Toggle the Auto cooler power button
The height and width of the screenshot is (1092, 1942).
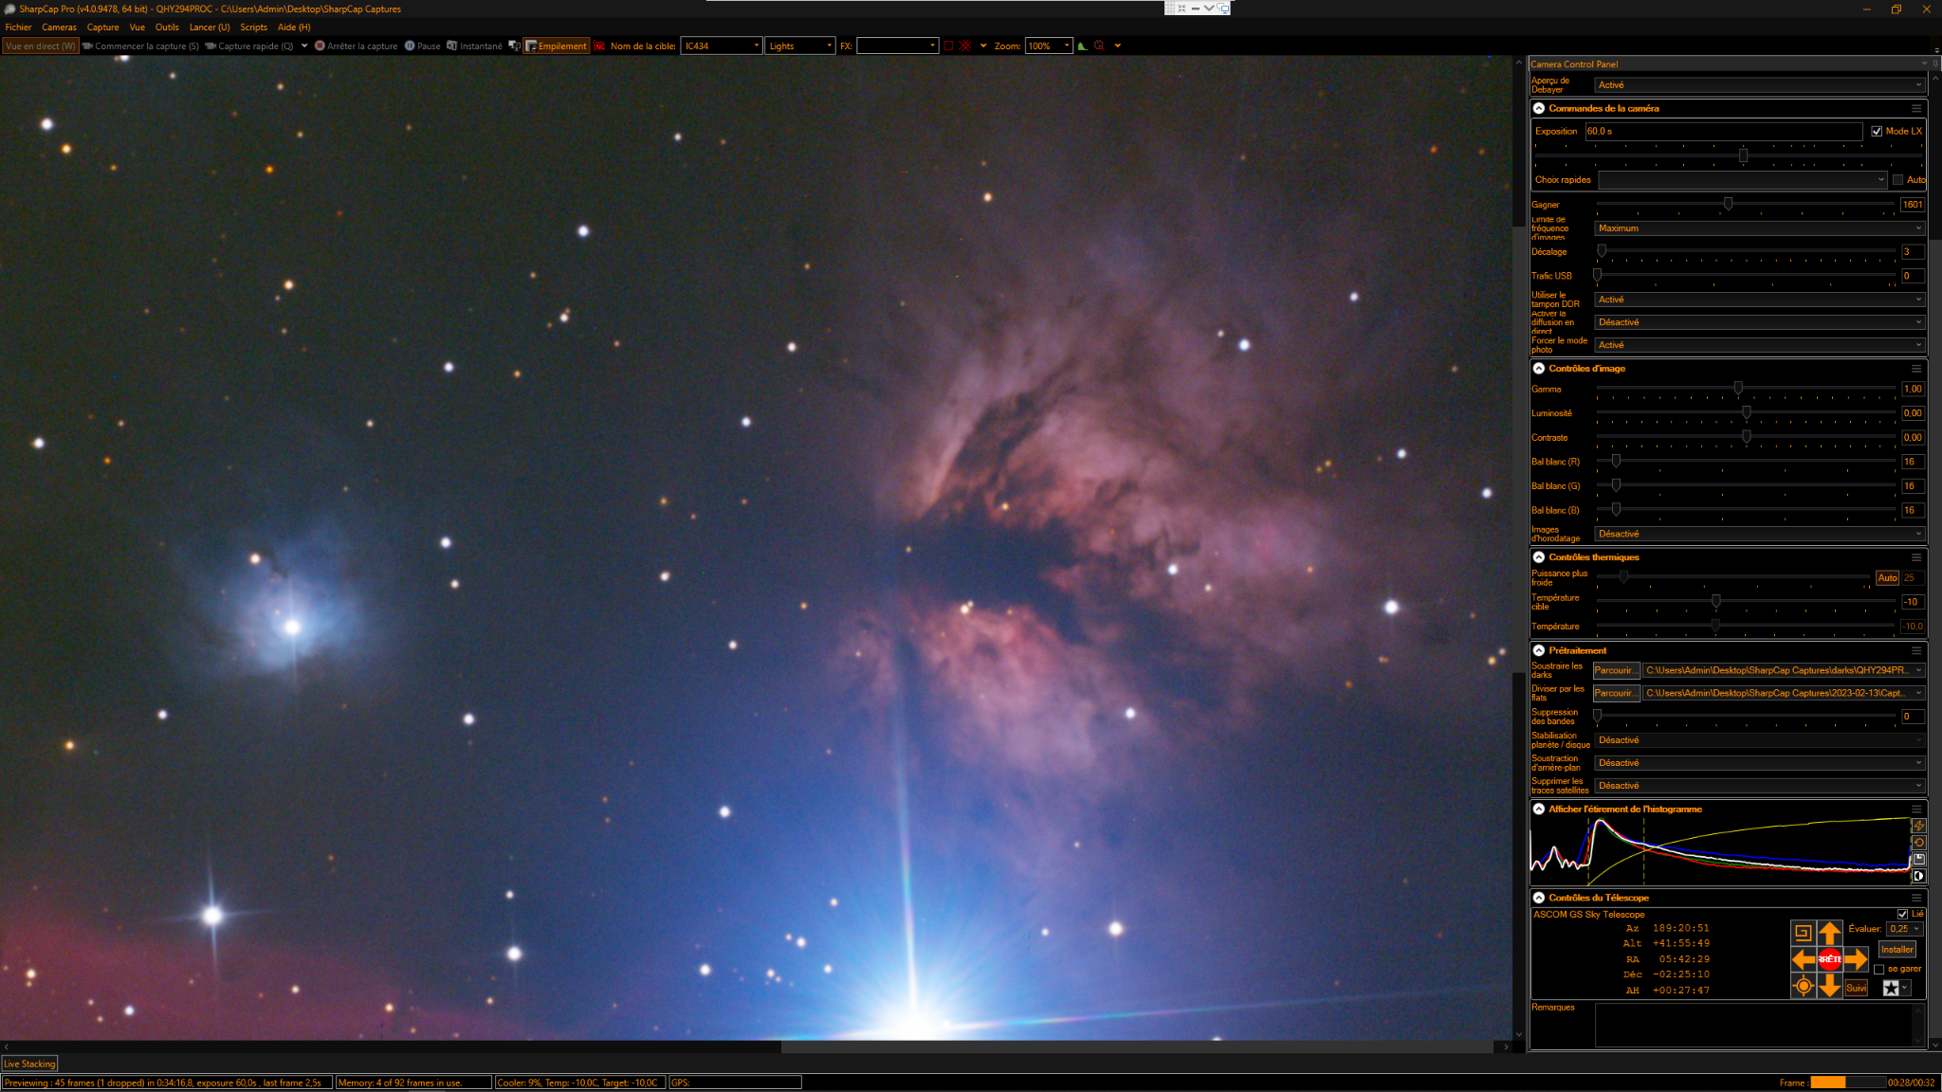(x=1887, y=577)
